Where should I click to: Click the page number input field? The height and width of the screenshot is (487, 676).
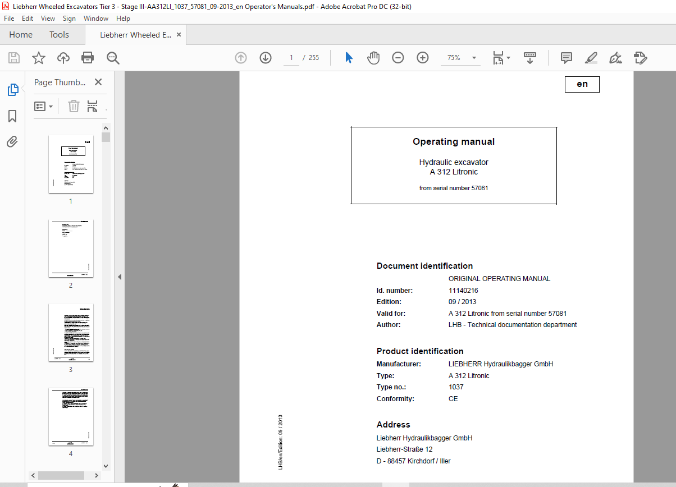(291, 58)
